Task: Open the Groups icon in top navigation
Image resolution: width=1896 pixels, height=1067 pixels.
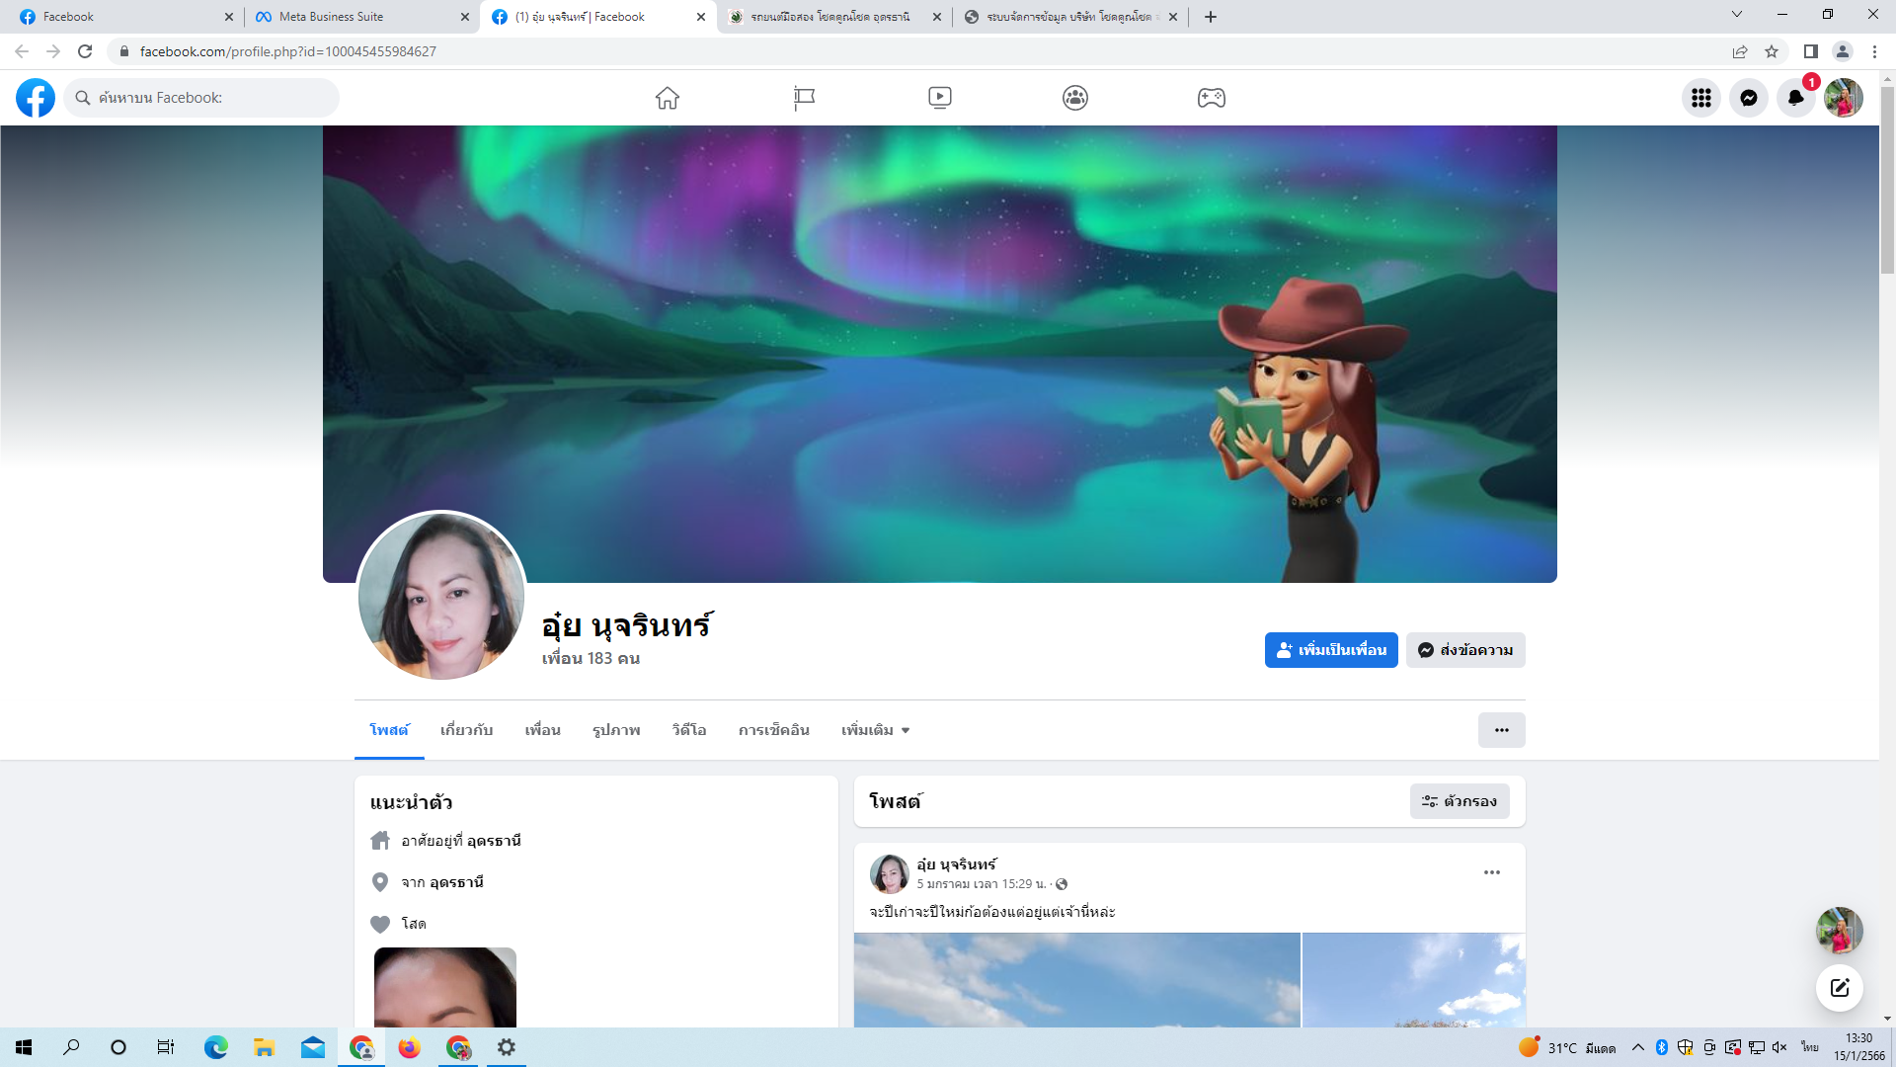Action: coord(1075,98)
